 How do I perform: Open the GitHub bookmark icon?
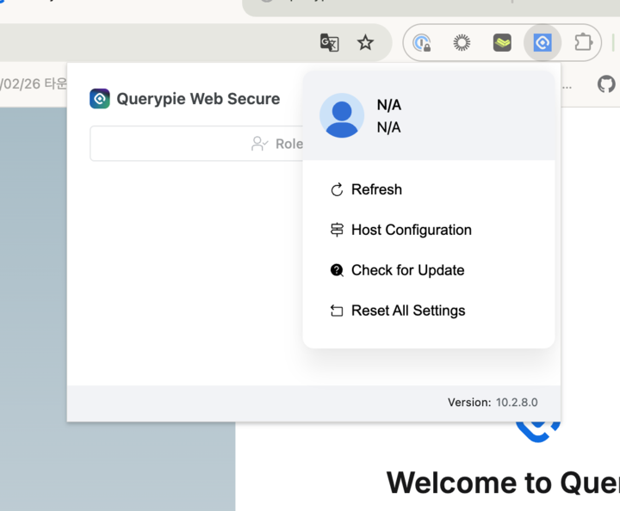pos(606,84)
